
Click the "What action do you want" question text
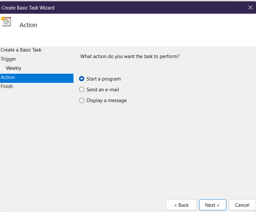pyautogui.click(x=130, y=56)
